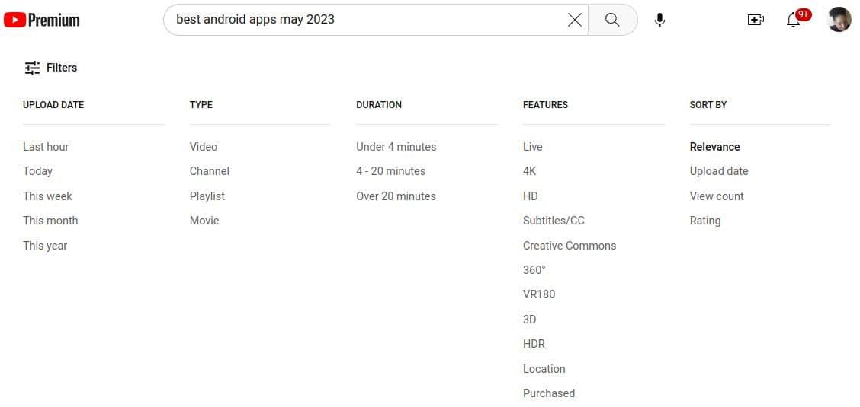
Task: Filter uploads from Today
Action: point(38,171)
